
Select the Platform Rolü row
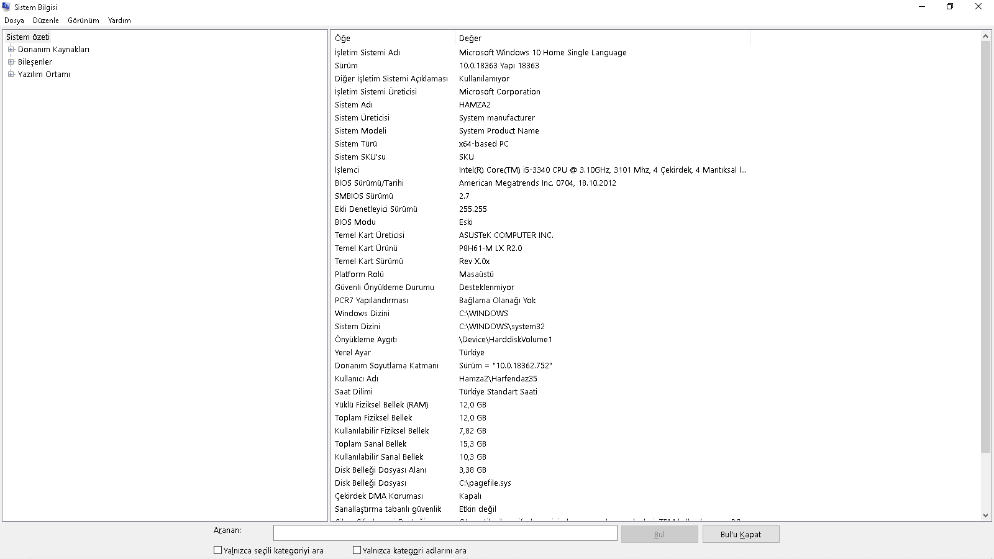[540, 275]
